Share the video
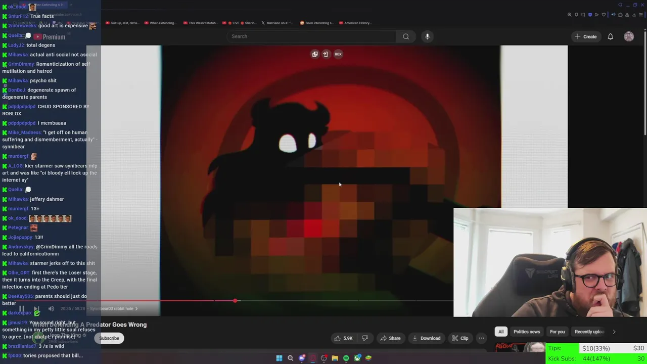Viewport: 647px width, 364px height. pyautogui.click(x=390, y=338)
